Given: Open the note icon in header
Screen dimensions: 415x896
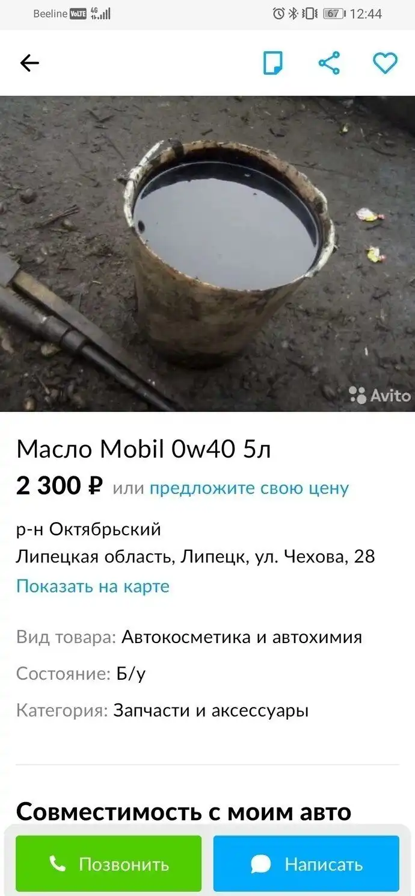Looking at the screenshot, I should click(273, 63).
